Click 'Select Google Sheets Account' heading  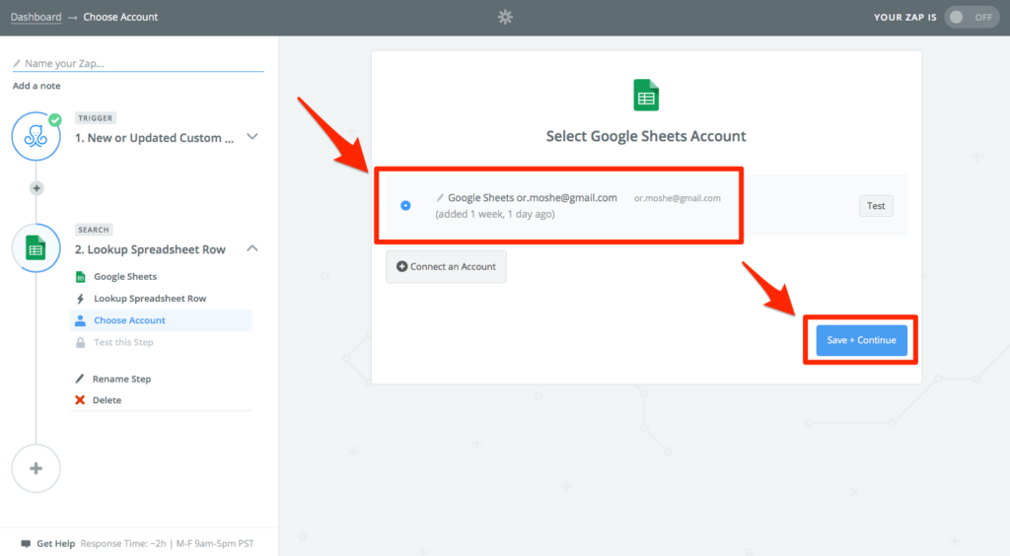[646, 136]
